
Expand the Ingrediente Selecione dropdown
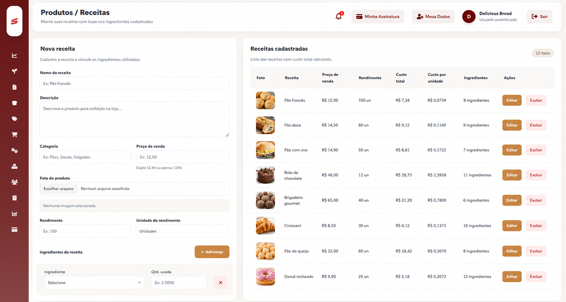pos(94,283)
